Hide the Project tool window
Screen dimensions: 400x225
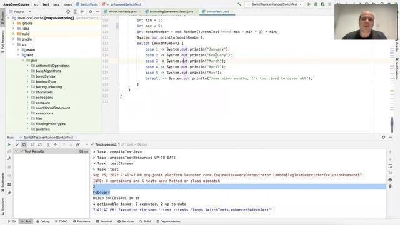97,12
